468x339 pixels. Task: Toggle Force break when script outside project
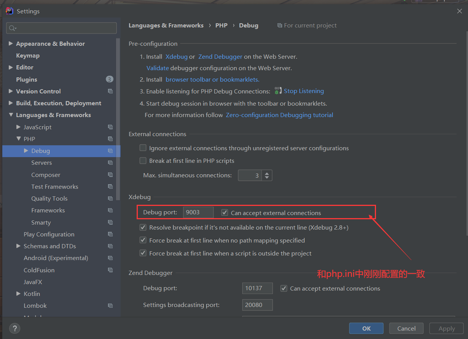[143, 253]
